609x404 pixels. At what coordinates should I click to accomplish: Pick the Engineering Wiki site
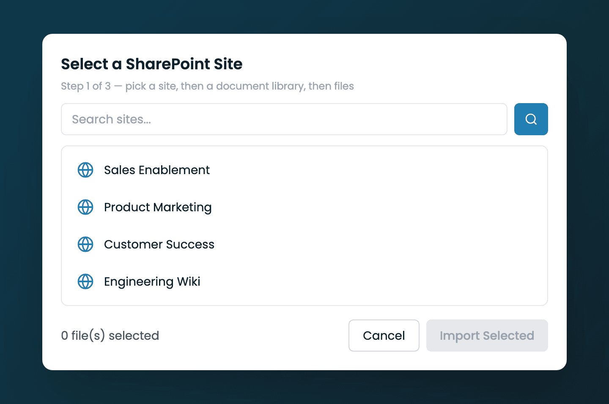pyautogui.click(x=304, y=281)
